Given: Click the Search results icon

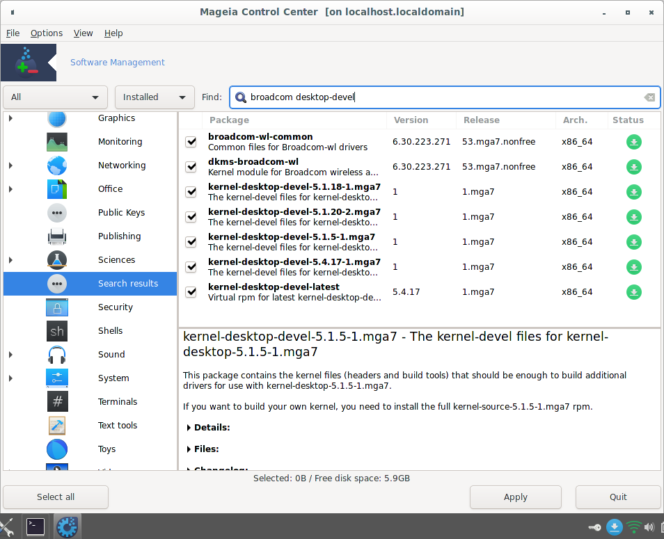Looking at the screenshot, I should pyautogui.click(x=57, y=284).
